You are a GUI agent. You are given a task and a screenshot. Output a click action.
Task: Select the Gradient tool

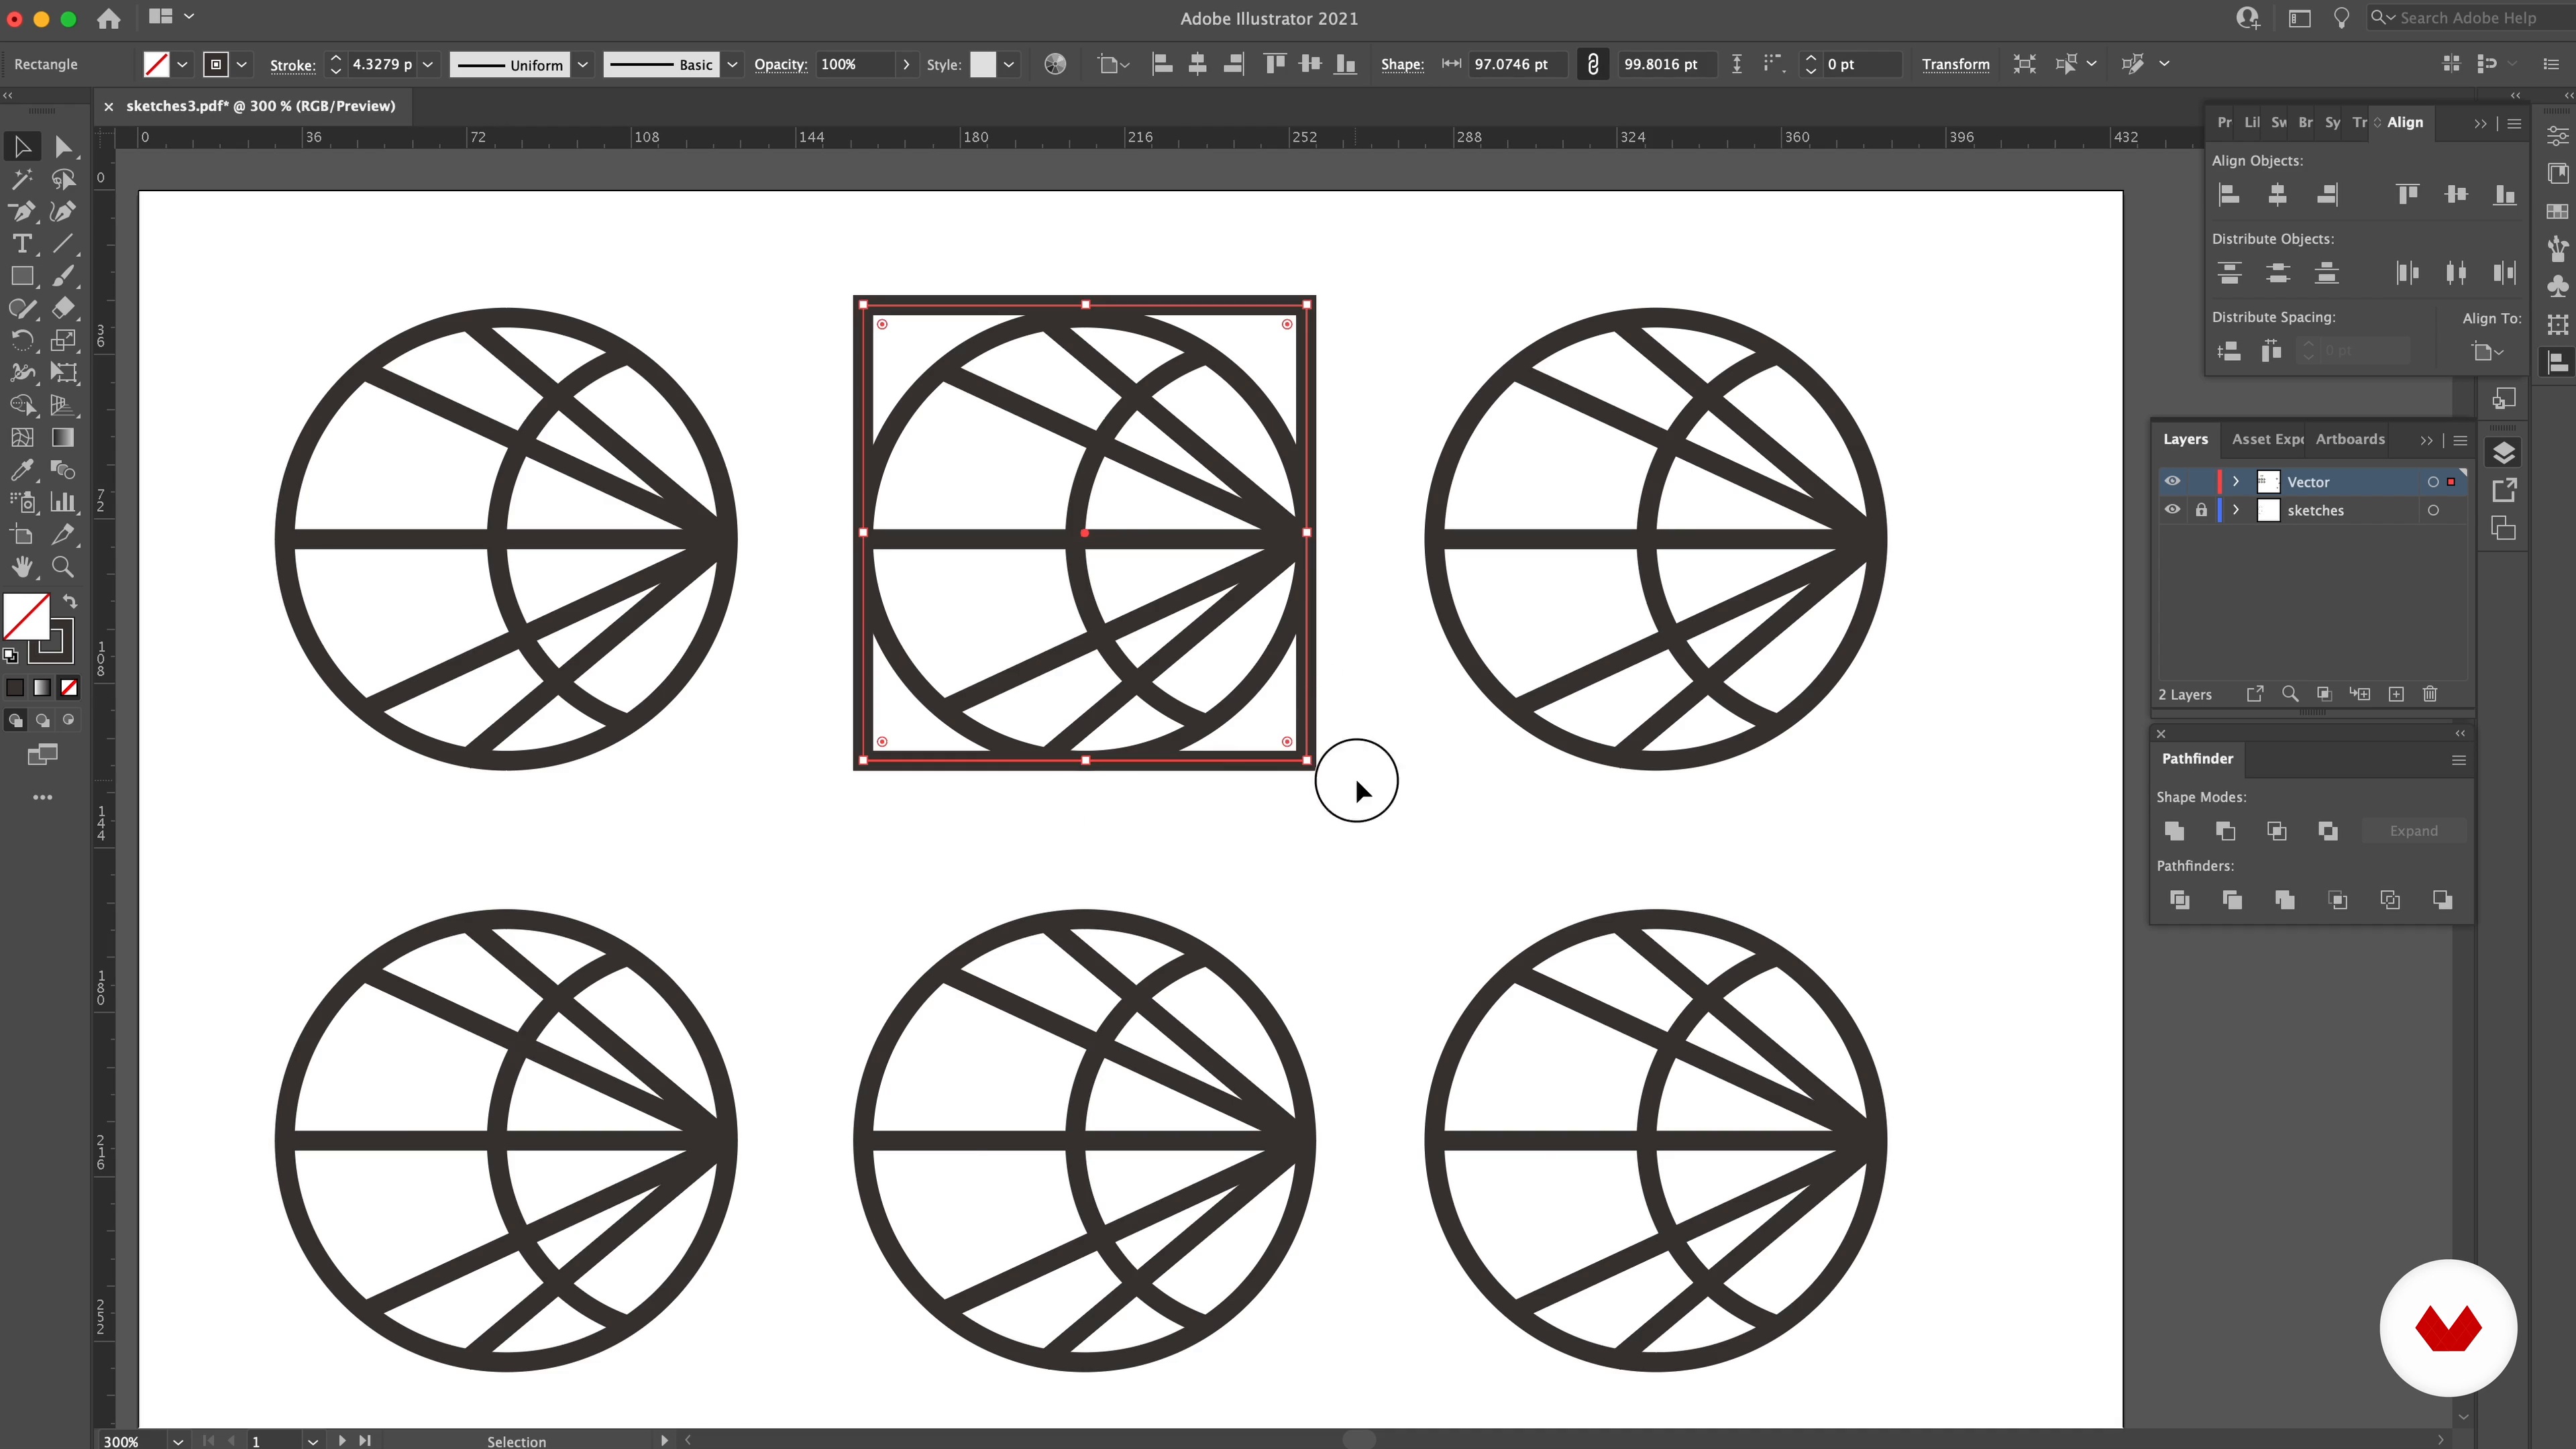(x=63, y=437)
